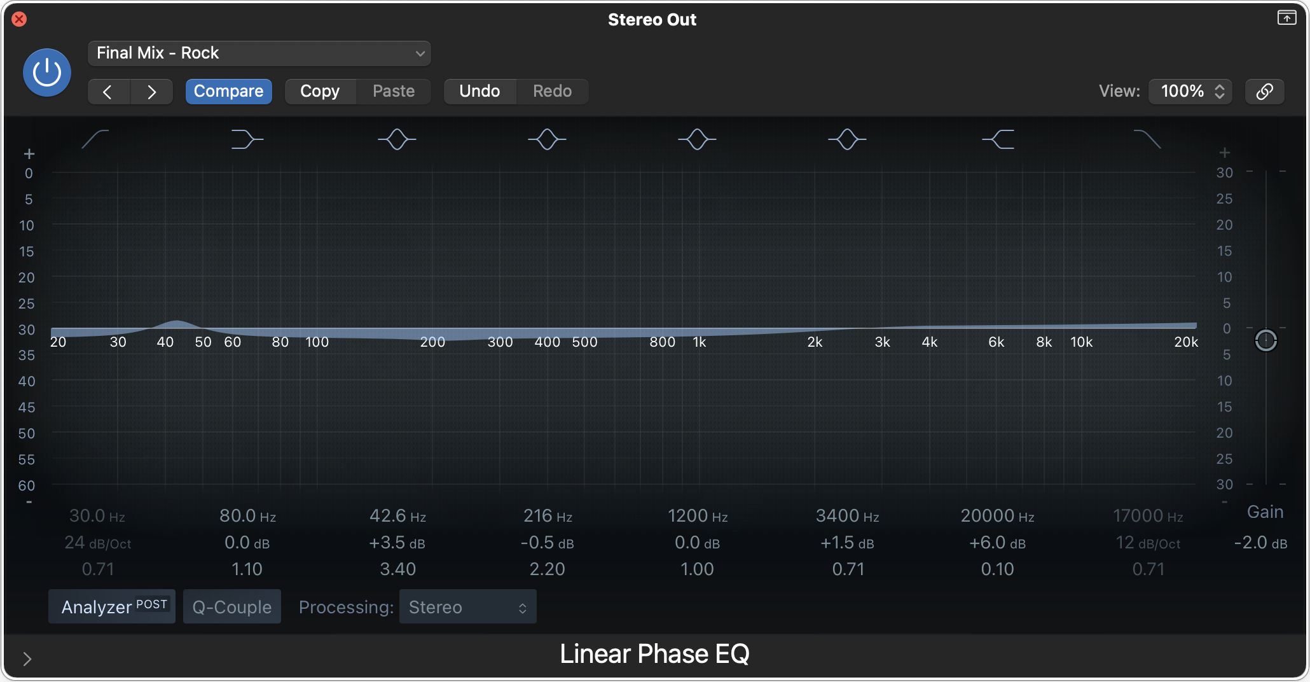The width and height of the screenshot is (1310, 682).
Task: Click the left analyzer scale minus icon
Action: (29, 502)
